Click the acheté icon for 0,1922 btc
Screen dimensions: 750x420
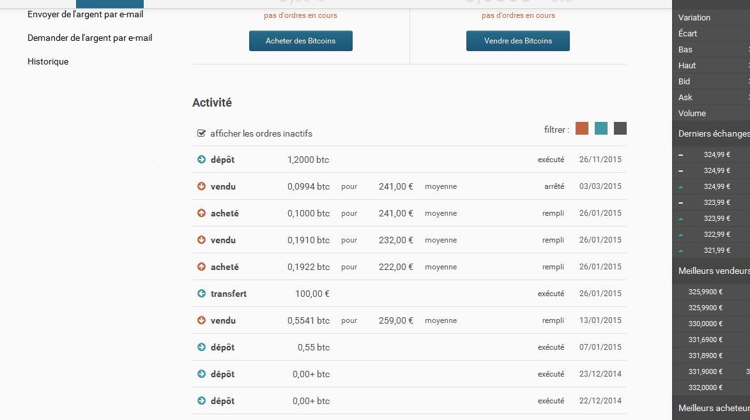(201, 267)
